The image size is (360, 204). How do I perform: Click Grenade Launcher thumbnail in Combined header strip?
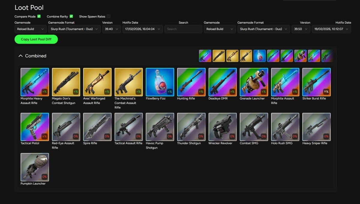point(300,56)
